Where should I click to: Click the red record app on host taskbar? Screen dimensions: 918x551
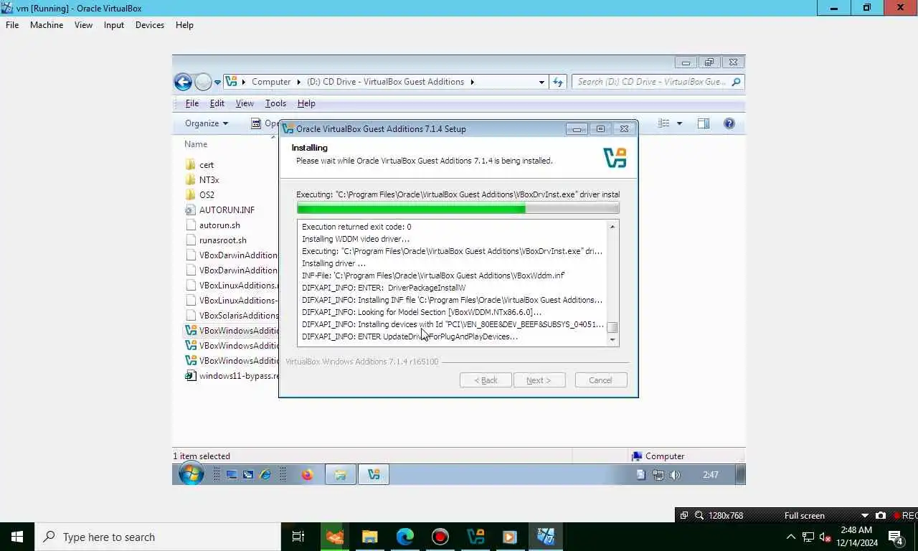pyautogui.click(x=440, y=537)
